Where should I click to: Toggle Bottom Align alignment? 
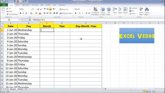click(x=51, y=9)
